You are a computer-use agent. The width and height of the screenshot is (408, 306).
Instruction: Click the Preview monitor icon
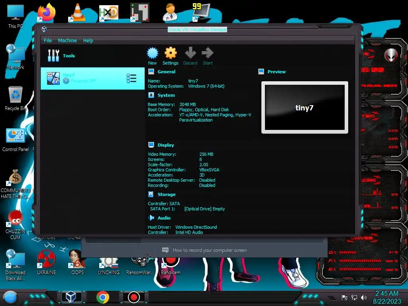[x=261, y=72]
